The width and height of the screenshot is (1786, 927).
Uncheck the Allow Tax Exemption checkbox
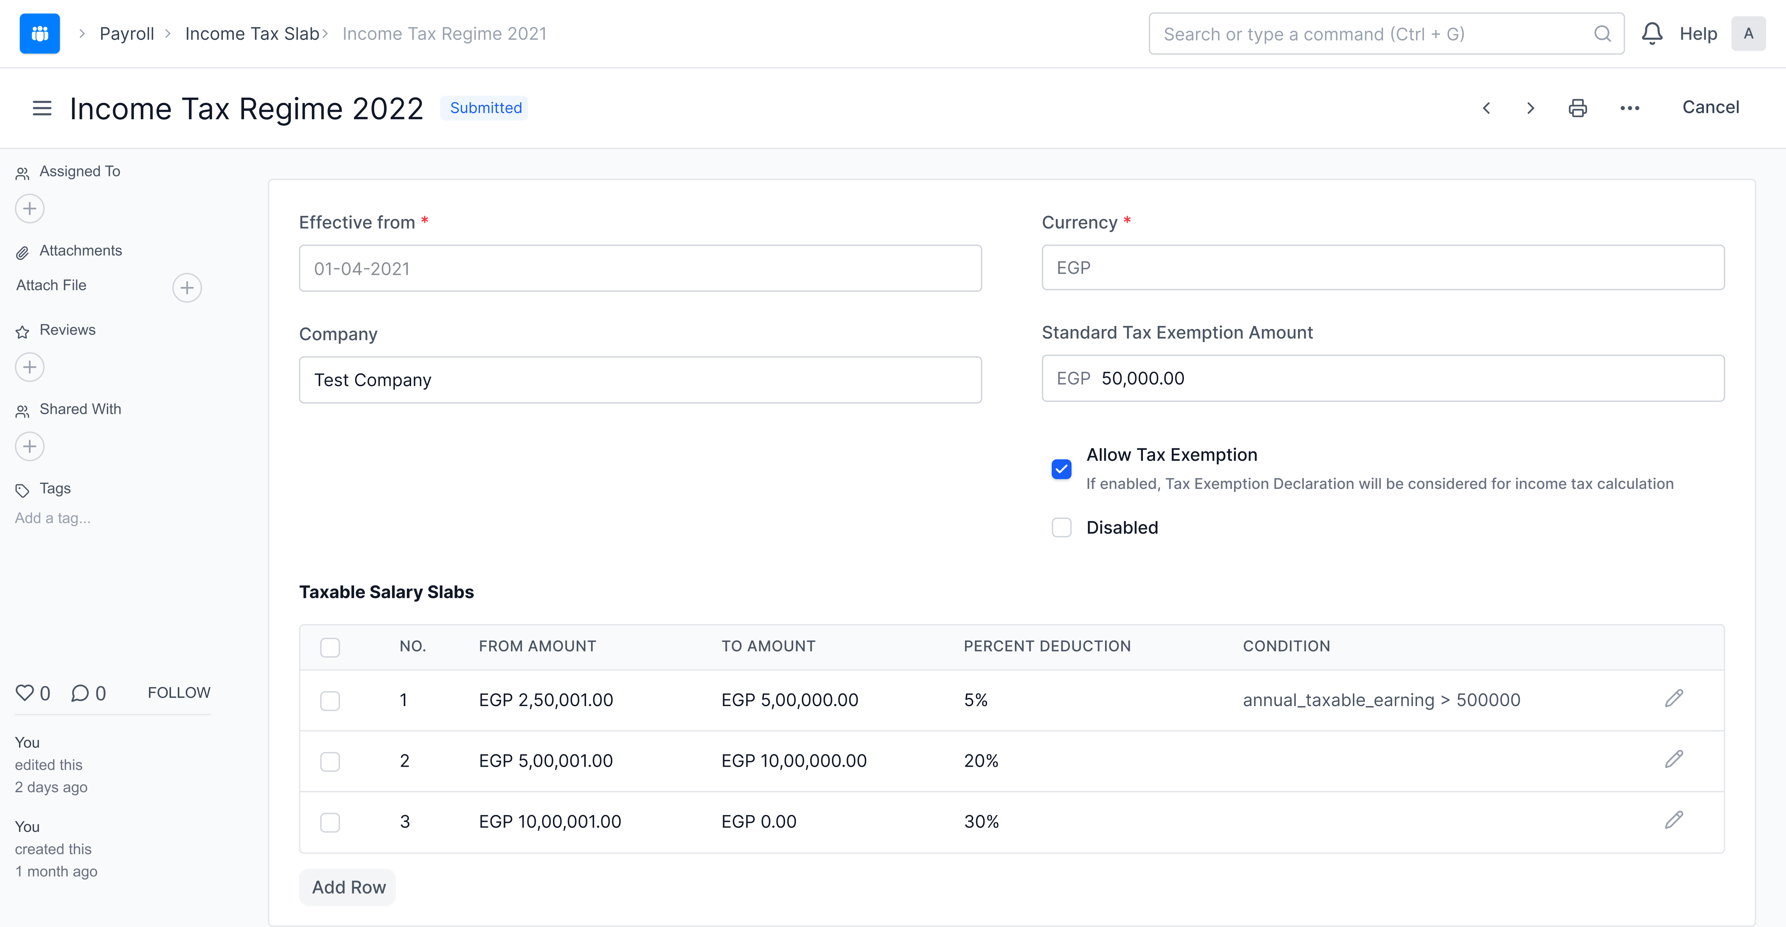1061,469
